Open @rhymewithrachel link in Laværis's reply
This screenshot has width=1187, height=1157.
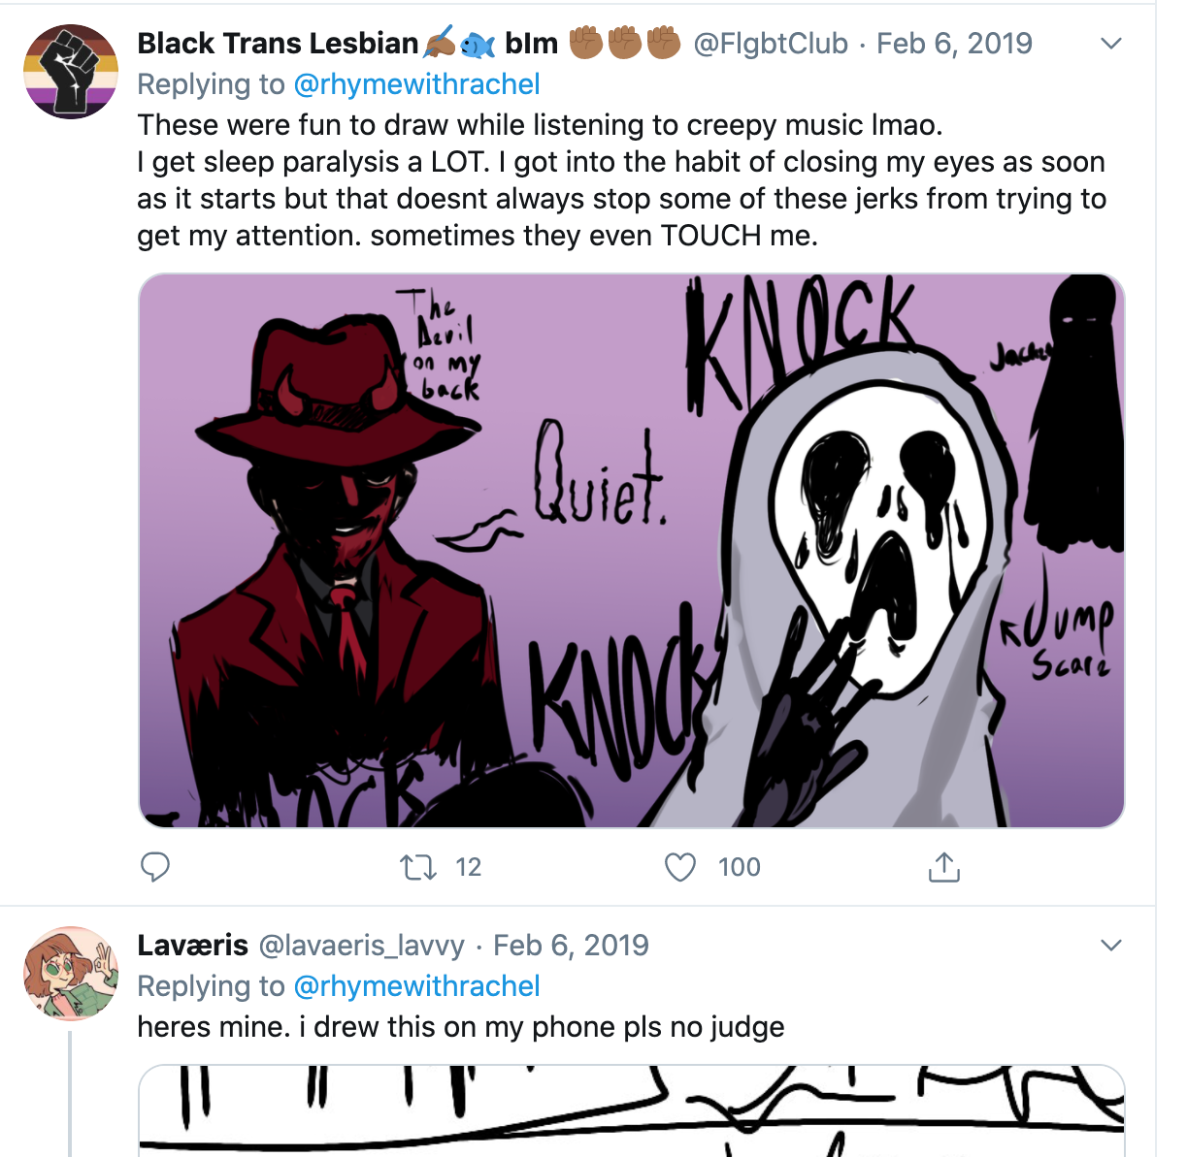pos(416,986)
